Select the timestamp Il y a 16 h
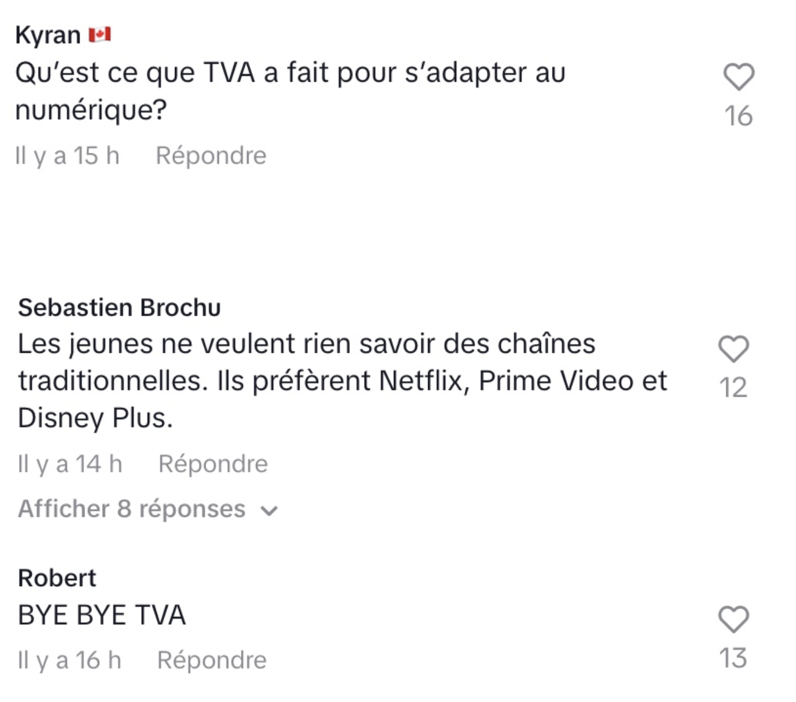Image resolution: width=796 pixels, height=702 pixels. coord(68,659)
